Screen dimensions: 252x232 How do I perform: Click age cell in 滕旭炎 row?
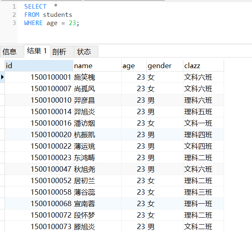pyautogui.click(x=134, y=227)
